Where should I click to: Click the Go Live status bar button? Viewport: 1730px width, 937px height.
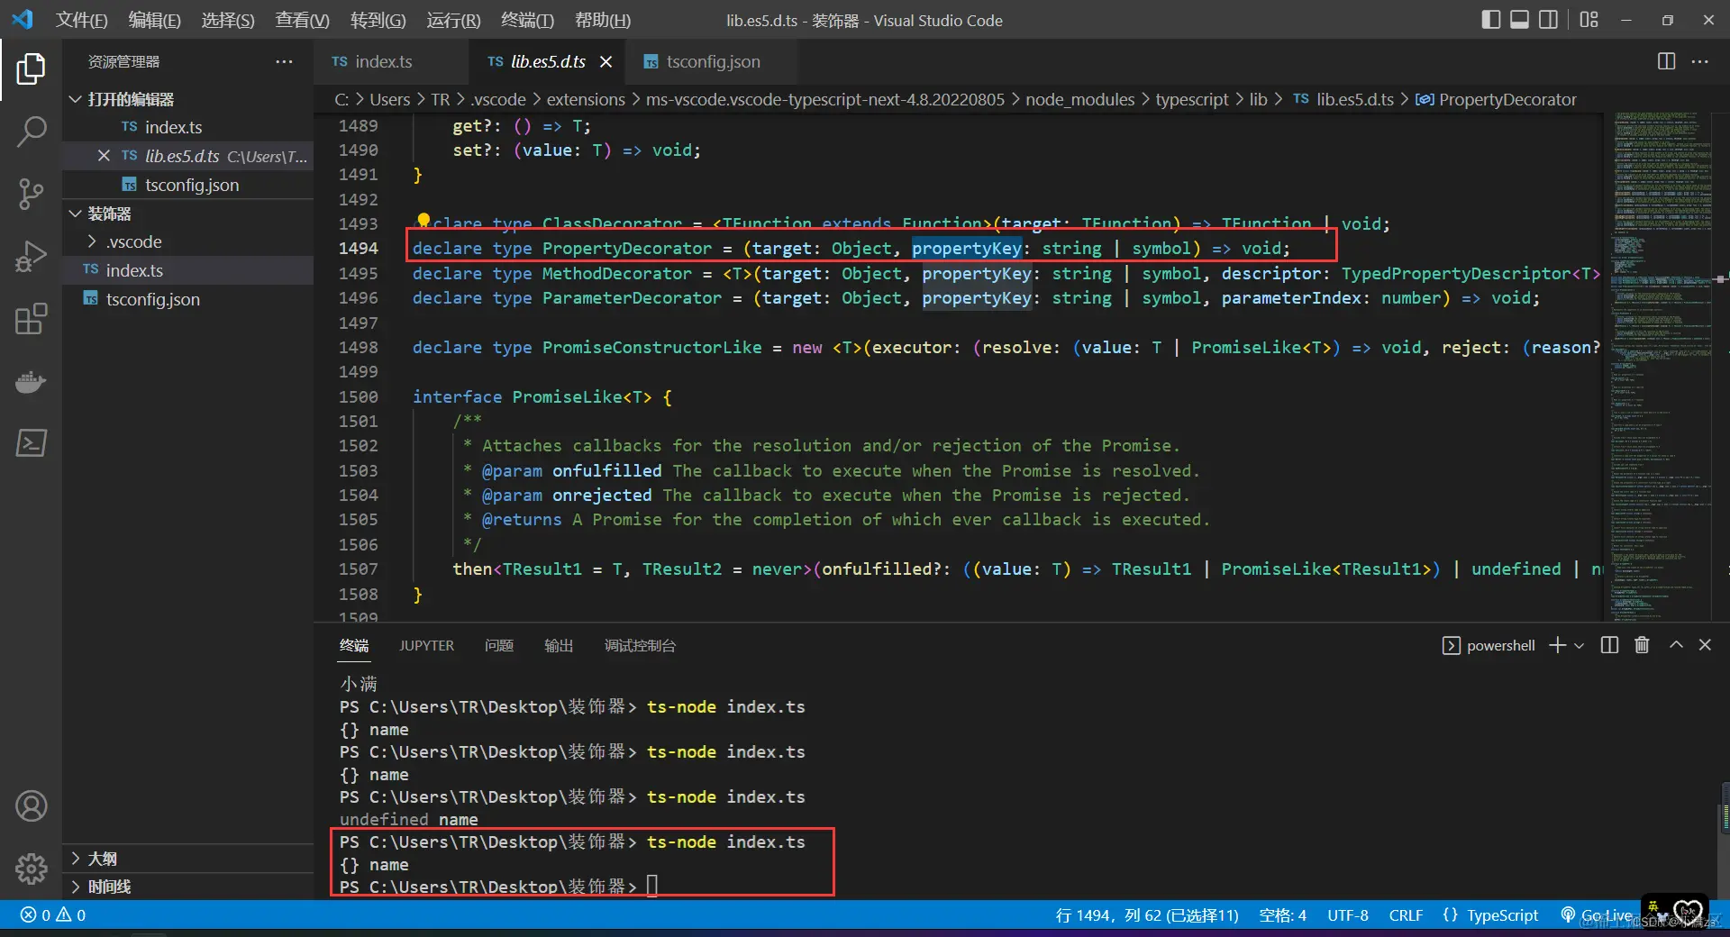[x=1596, y=915]
